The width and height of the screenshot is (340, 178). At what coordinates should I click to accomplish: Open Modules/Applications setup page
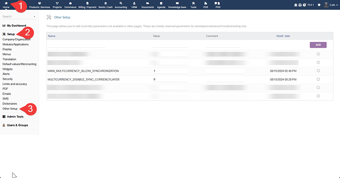point(15,44)
